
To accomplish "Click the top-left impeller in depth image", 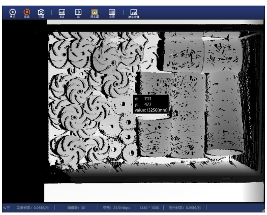I will [x=59, y=51].
